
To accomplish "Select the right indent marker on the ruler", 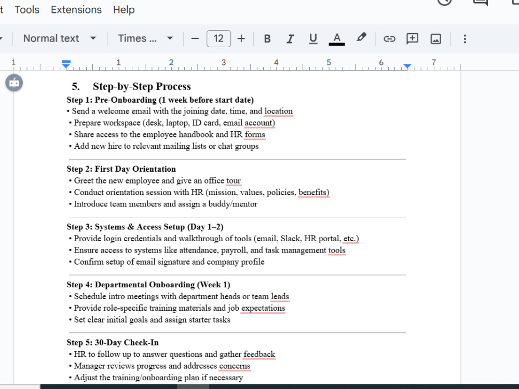I will tap(407, 66).
